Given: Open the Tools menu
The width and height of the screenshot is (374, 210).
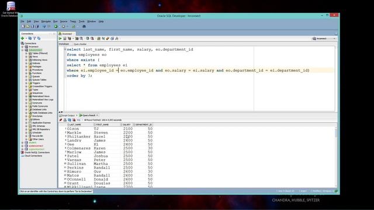Looking at the screenshot, I should (x=82, y=22).
